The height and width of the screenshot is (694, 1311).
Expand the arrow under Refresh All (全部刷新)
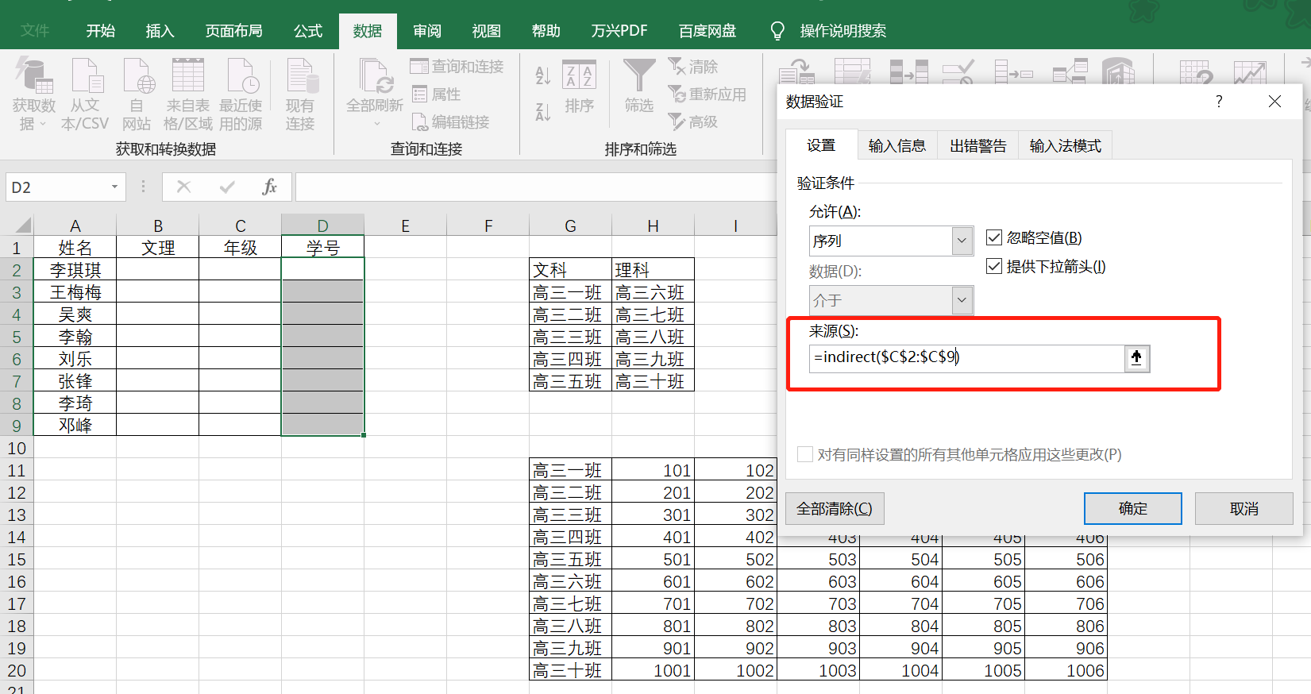377,123
